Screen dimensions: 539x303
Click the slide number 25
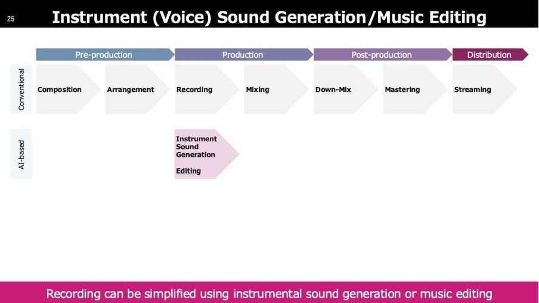pos(11,19)
